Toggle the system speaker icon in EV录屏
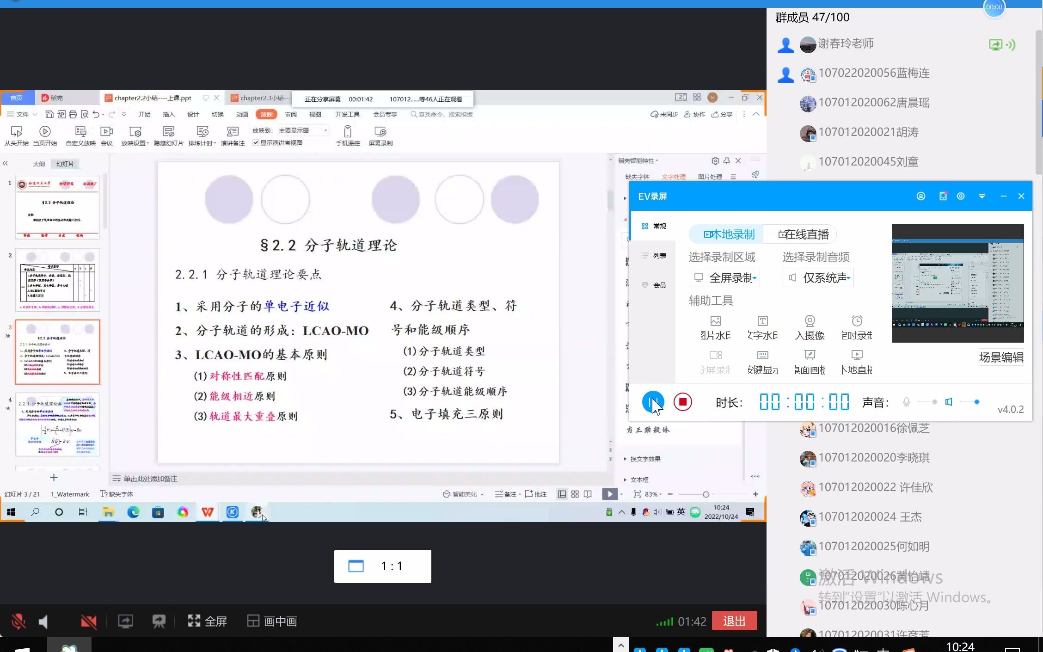This screenshot has height=652, width=1043. [x=948, y=402]
